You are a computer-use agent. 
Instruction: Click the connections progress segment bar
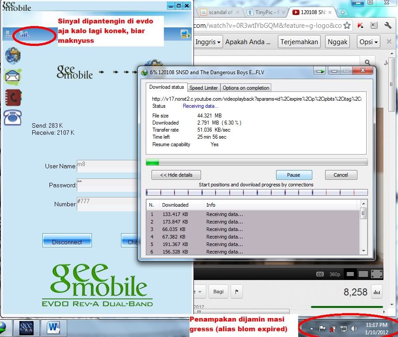[257, 193]
